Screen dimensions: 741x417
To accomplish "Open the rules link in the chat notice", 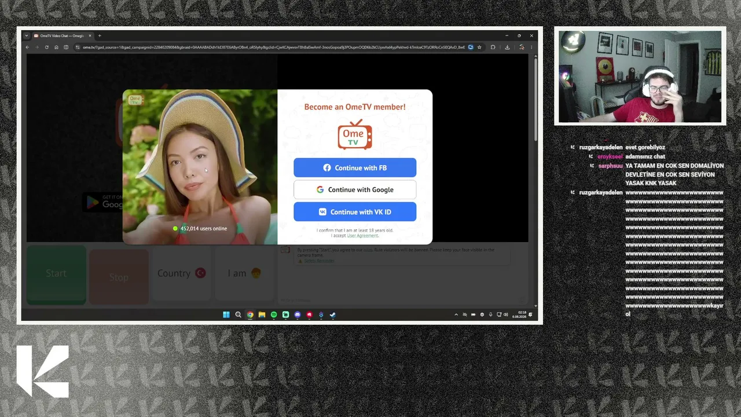I will 368,250.
